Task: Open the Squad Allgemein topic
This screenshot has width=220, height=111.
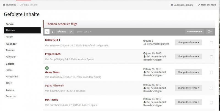Action: pyautogui.click(x=54, y=86)
